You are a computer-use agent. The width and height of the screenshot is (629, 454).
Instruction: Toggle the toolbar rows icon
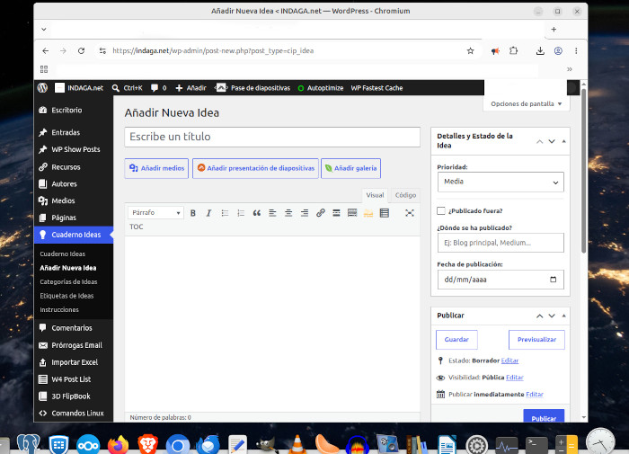click(x=385, y=213)
